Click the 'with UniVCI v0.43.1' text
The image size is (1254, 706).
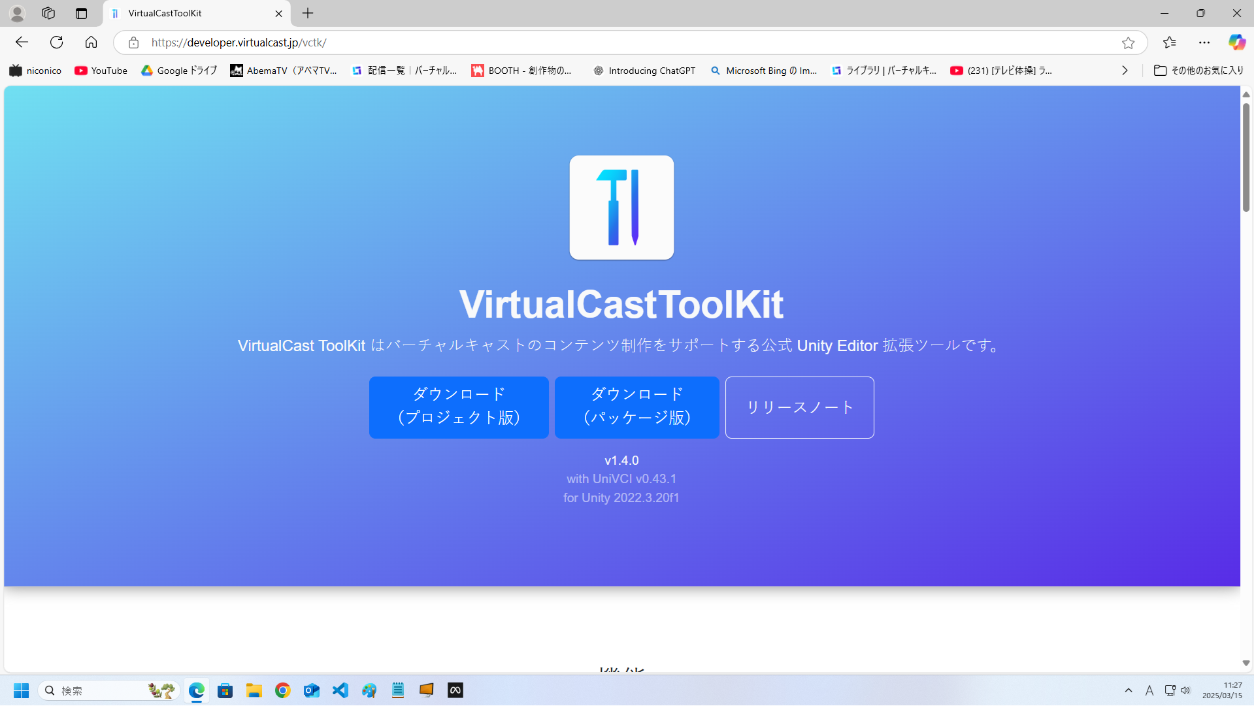[x=621, y=479]
